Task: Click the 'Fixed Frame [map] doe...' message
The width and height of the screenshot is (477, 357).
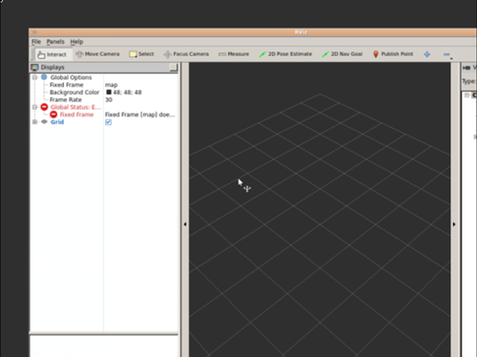Action: 140,115
